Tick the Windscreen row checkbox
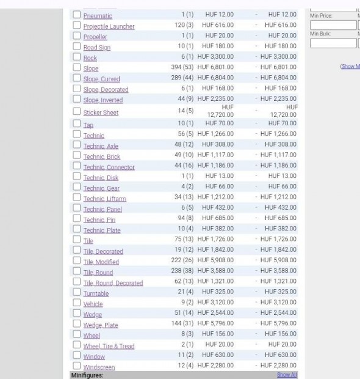The height and width of the screenshot is (379, 360). click(x=77, y=366)
